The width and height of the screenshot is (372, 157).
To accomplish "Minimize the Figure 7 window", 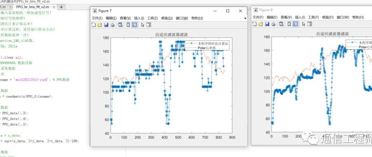I will tap(215, 11).
